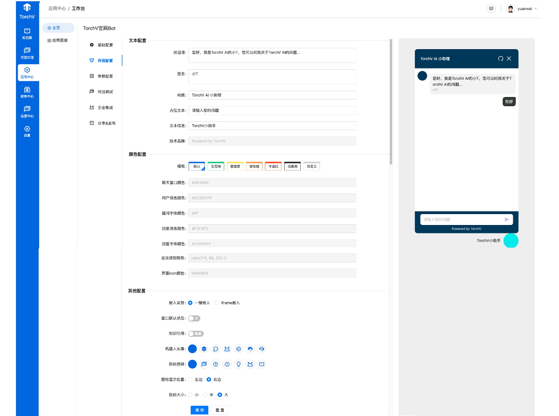Viewport: 559px width, 416px height.
Task: Choose the android-style robot avatar
Action: point(227,349)
